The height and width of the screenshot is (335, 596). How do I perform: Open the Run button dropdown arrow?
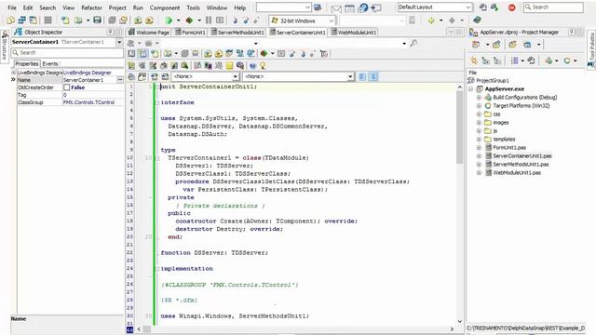coord(178,20)
